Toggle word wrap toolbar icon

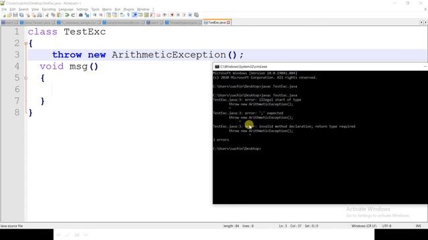coord(122,15)
